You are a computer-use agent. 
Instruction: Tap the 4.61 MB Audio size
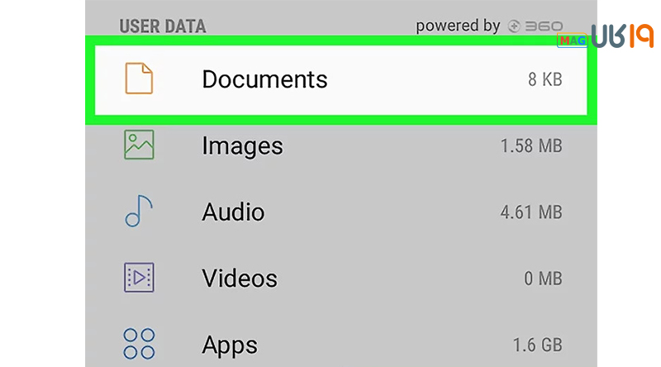[x=531, y=212]
